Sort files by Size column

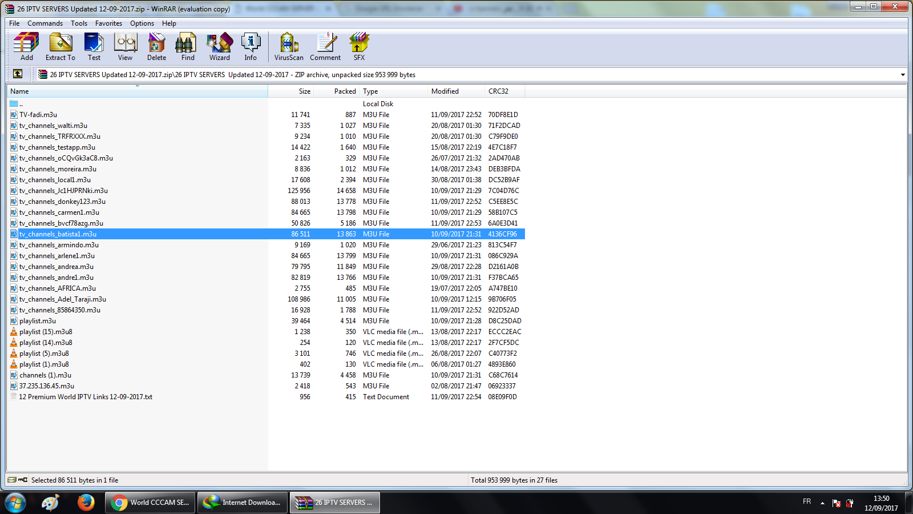click(290, 91)
